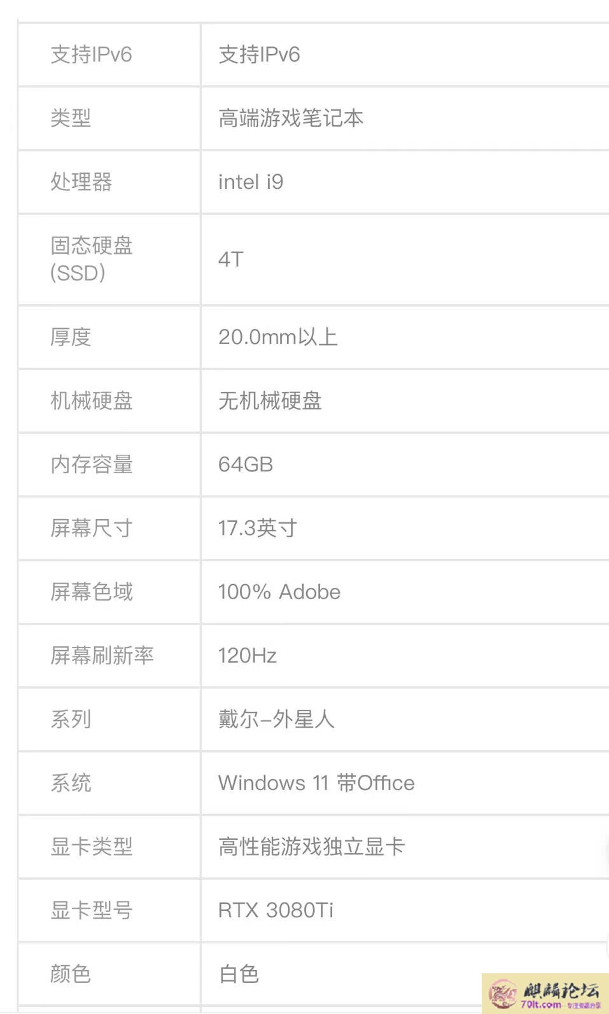Screen dimensions: 609x1014
Task: Click the 100% Adobe color gamut value
Action: [279, 592]
